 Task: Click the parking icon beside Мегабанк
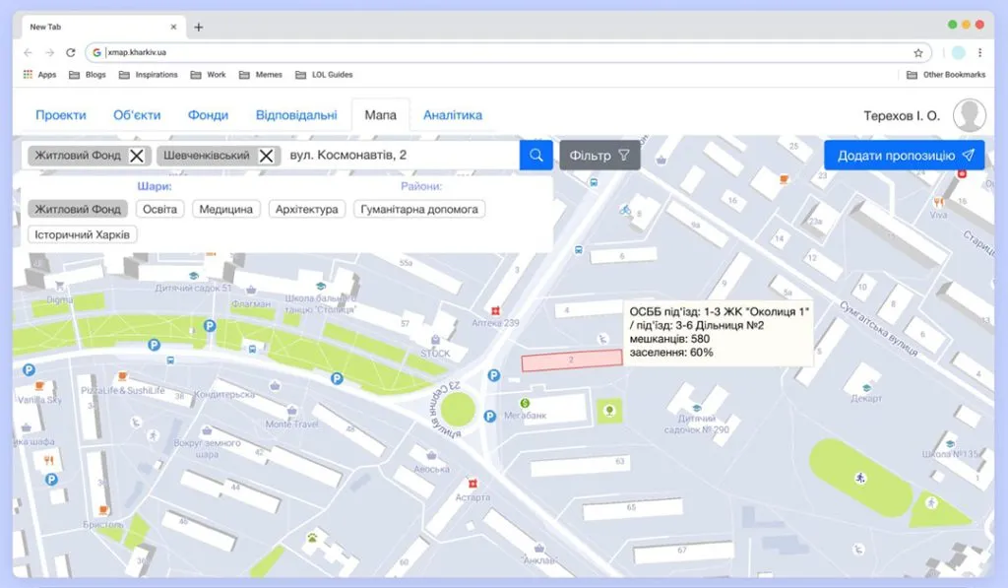tap(490, 416)
